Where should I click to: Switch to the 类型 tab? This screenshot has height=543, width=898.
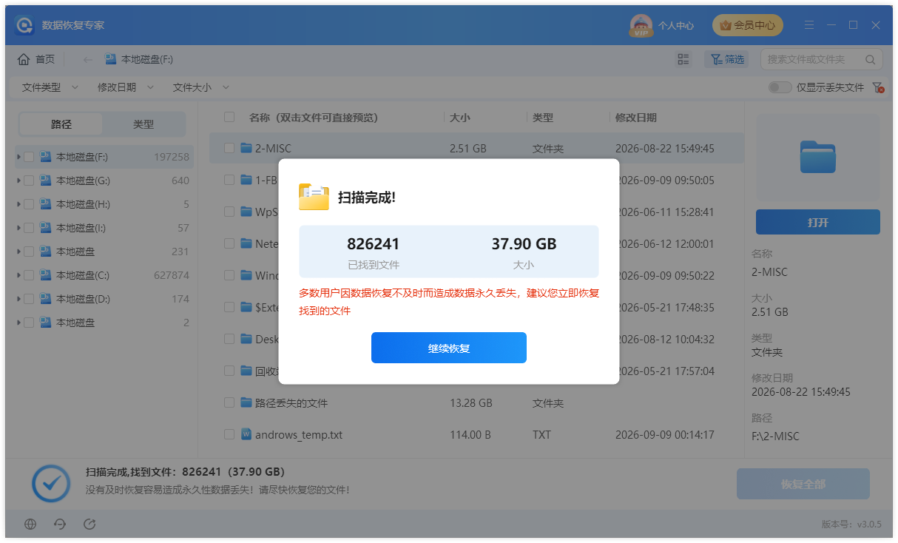[144, 124]
